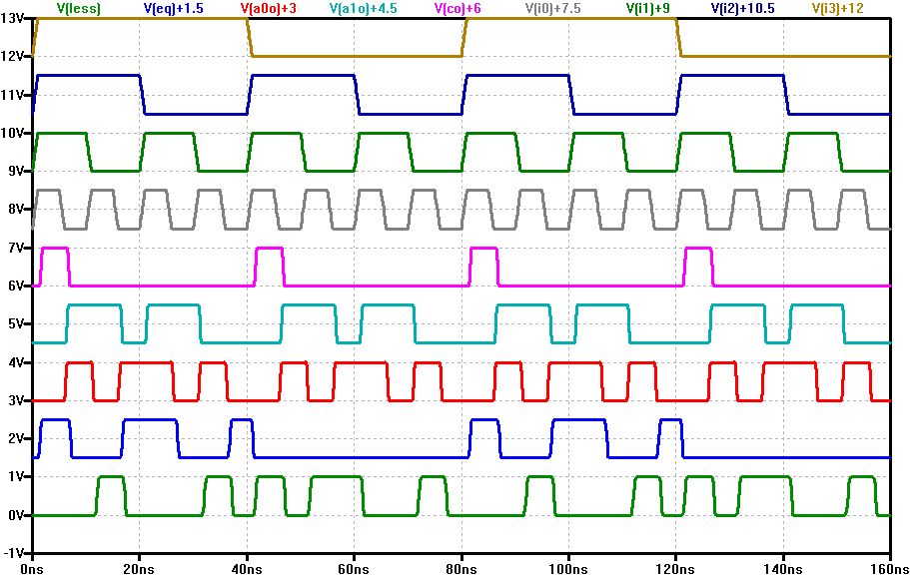Click the 120ns time axis label

point(674,568)
